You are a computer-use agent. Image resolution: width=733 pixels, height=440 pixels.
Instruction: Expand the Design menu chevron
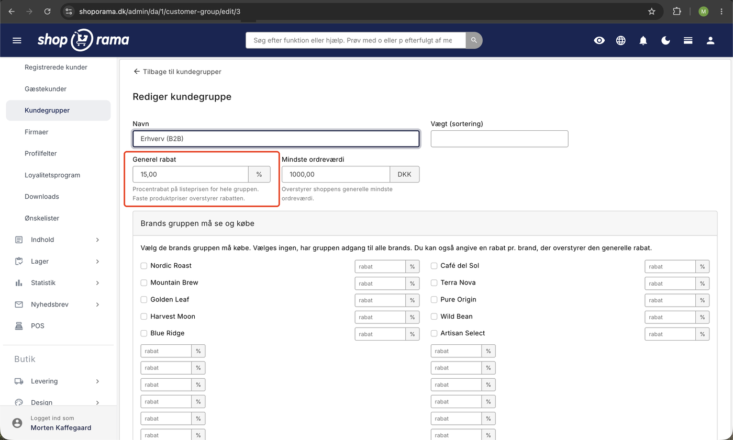97,402
